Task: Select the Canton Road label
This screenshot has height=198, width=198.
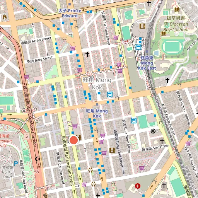Action: click(60, 168)
